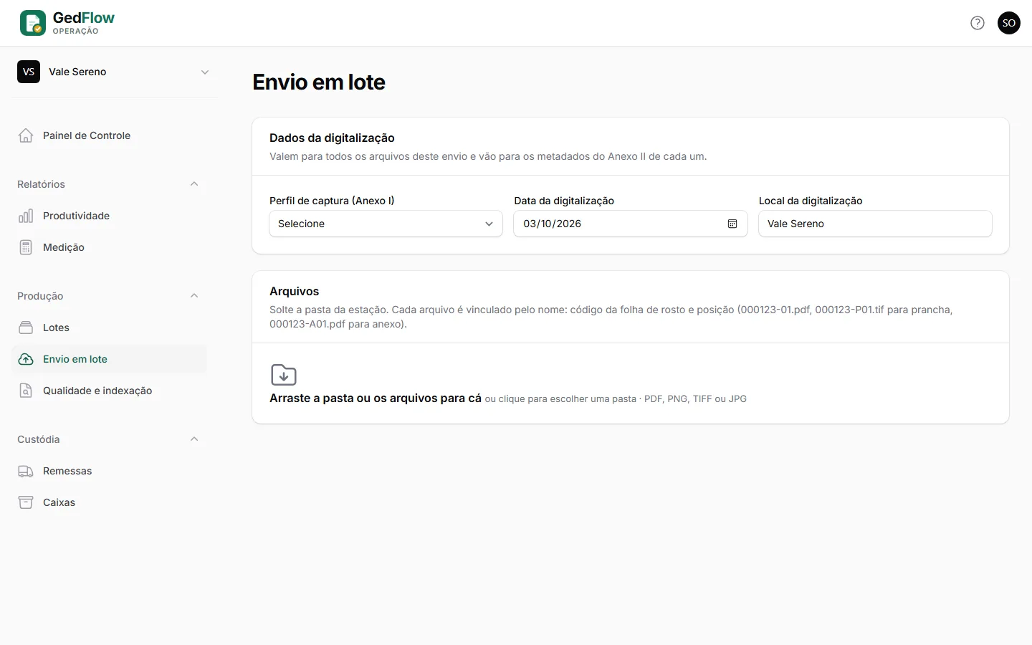Collapse the Relatórios section
The height and width of the screenshot is (645, 1032).
click(x=194, y=184)
